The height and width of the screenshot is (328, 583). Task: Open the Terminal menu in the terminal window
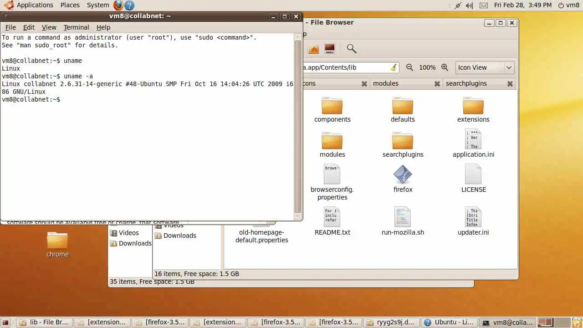(x=76, y=27)
